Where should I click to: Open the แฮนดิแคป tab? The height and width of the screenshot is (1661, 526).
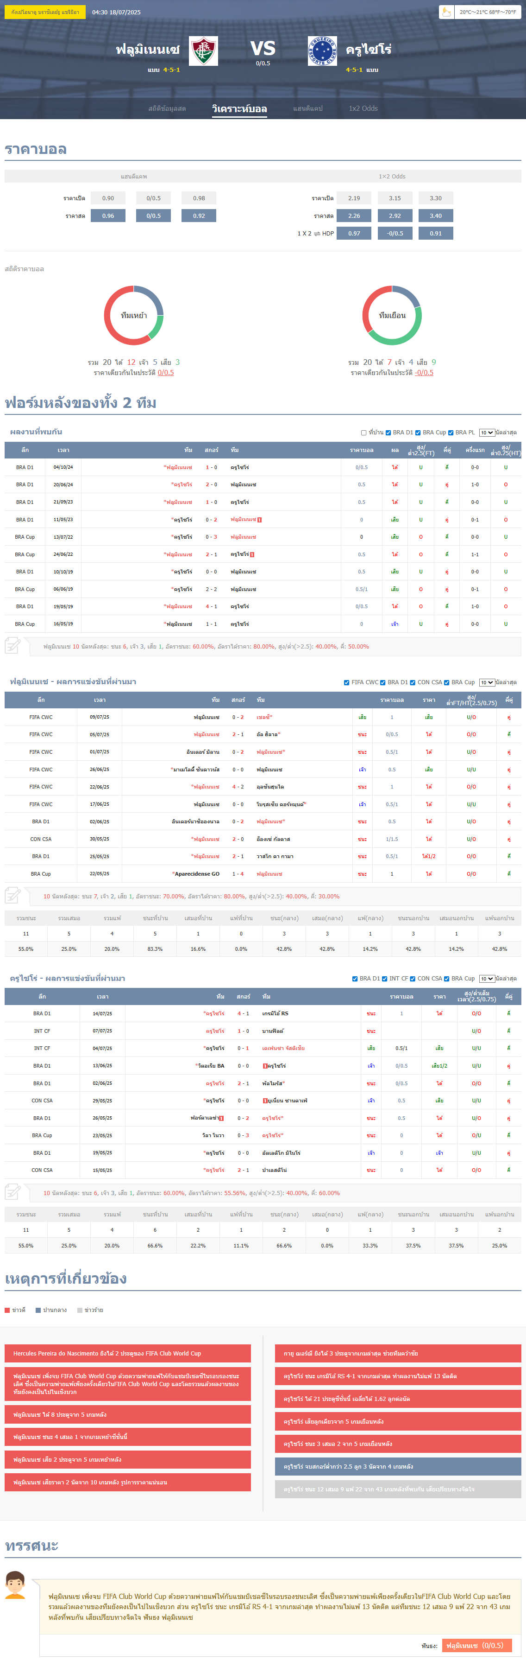[308, 108]
